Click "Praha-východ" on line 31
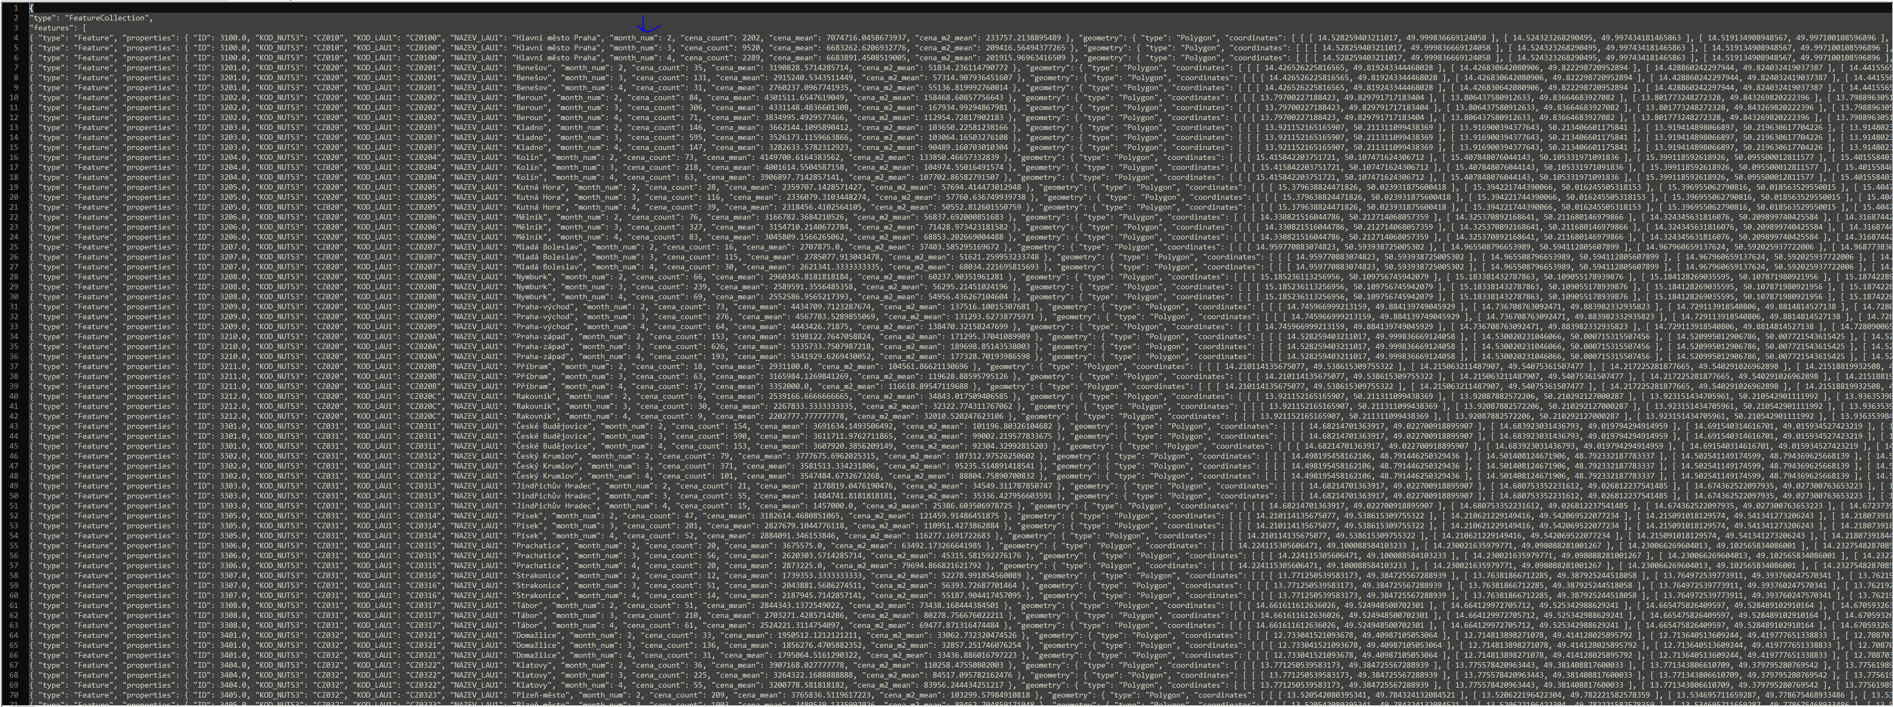Image resolution: width=1893 pixels, height=707 pixels. click(x=544, y=307)
